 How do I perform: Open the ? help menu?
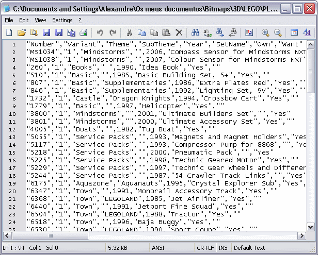[80, 20]
